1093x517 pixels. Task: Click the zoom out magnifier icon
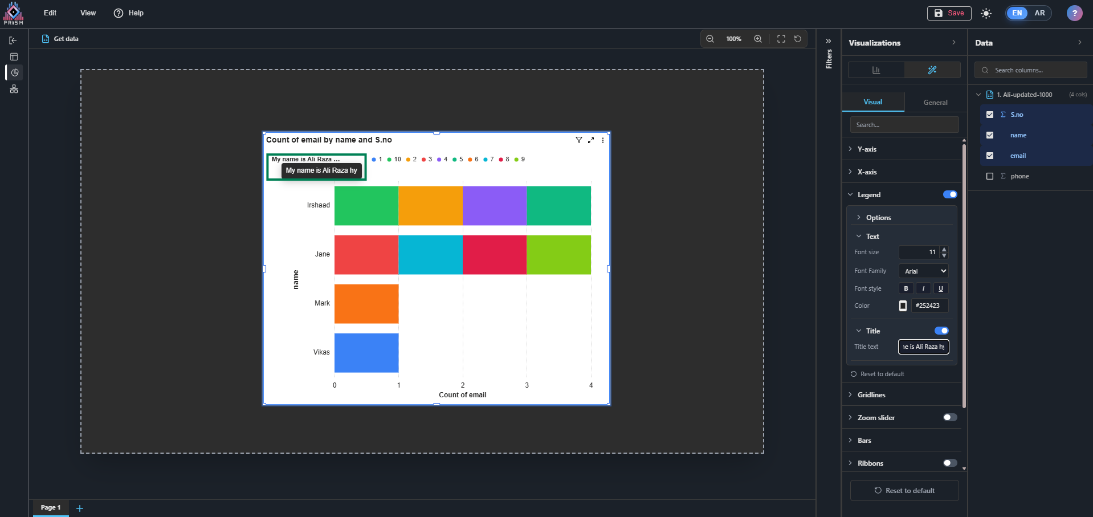[710, 39]
